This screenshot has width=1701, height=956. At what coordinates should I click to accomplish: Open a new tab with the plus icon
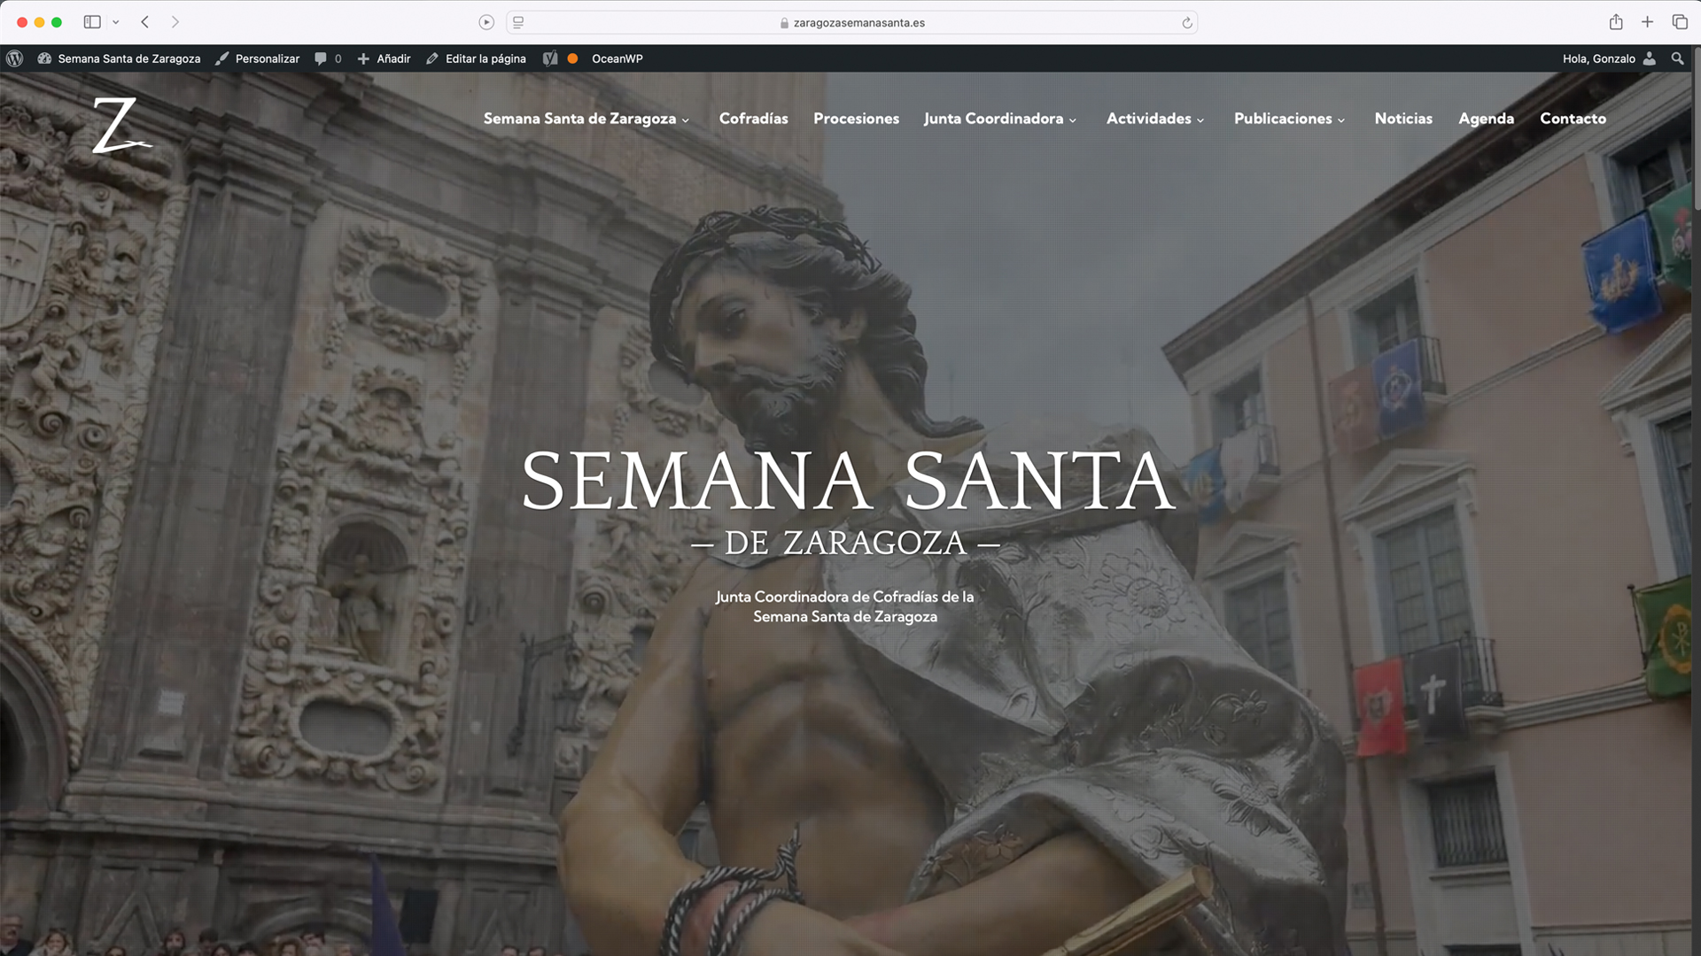(x=1647, y=22)
